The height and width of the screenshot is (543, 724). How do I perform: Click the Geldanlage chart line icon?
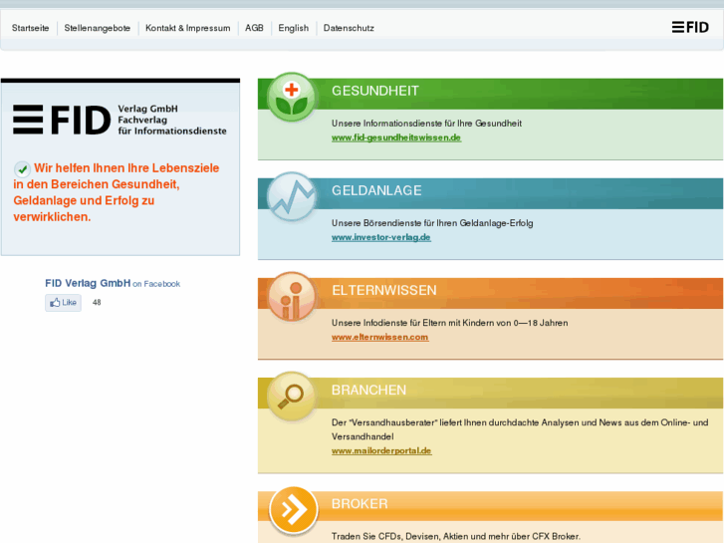coord(292,197)
